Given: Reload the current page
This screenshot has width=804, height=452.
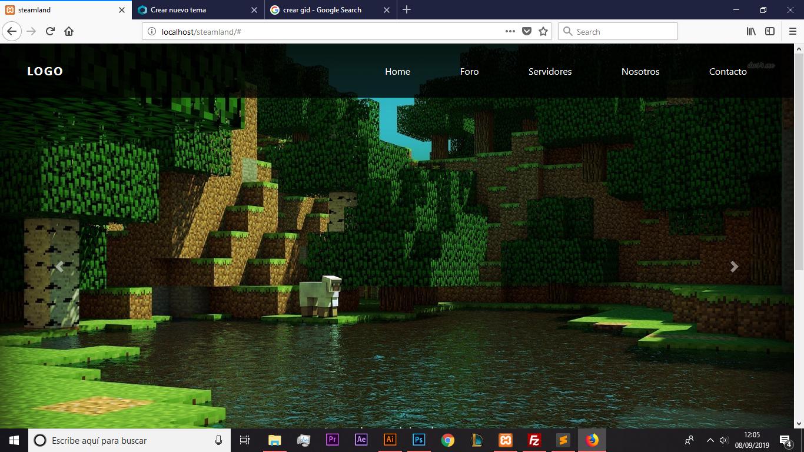Looking at the screenshot, I should (50, 31).
